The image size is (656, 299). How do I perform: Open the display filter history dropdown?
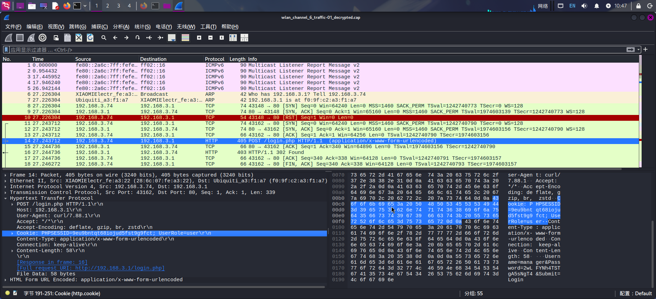pos(639,50)
